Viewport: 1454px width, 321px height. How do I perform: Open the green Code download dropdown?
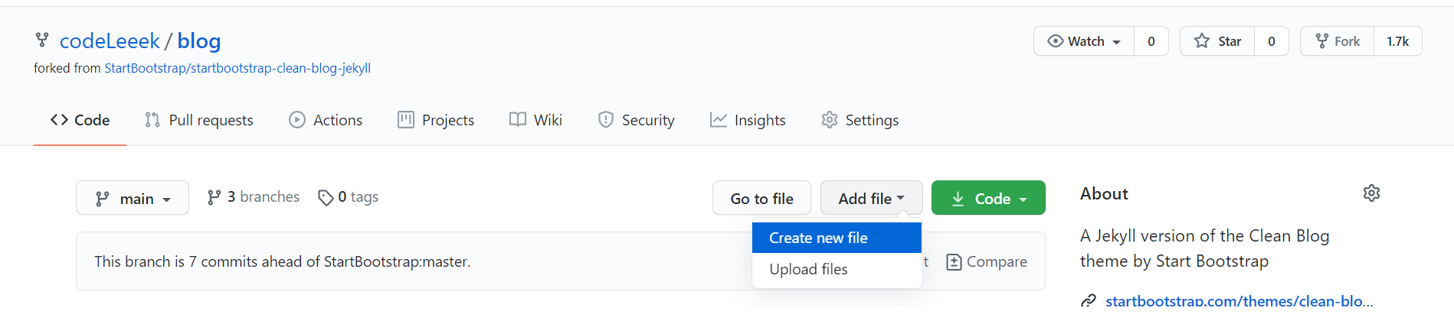(x=988, y=198)
